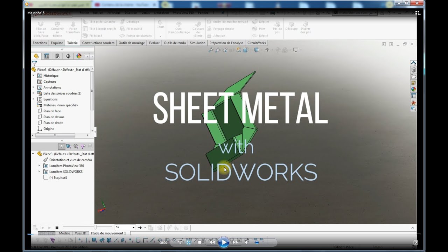Open the PropertyManager tab icon

tap(47, 56)
